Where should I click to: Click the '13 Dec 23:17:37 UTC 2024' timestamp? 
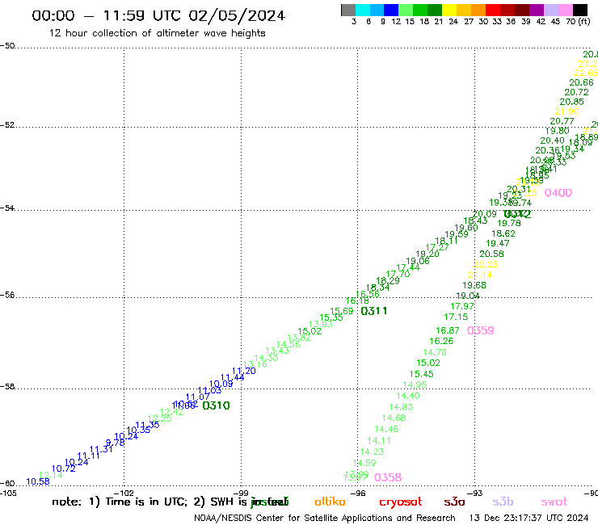pyautogui.click(x=529, y=519)
